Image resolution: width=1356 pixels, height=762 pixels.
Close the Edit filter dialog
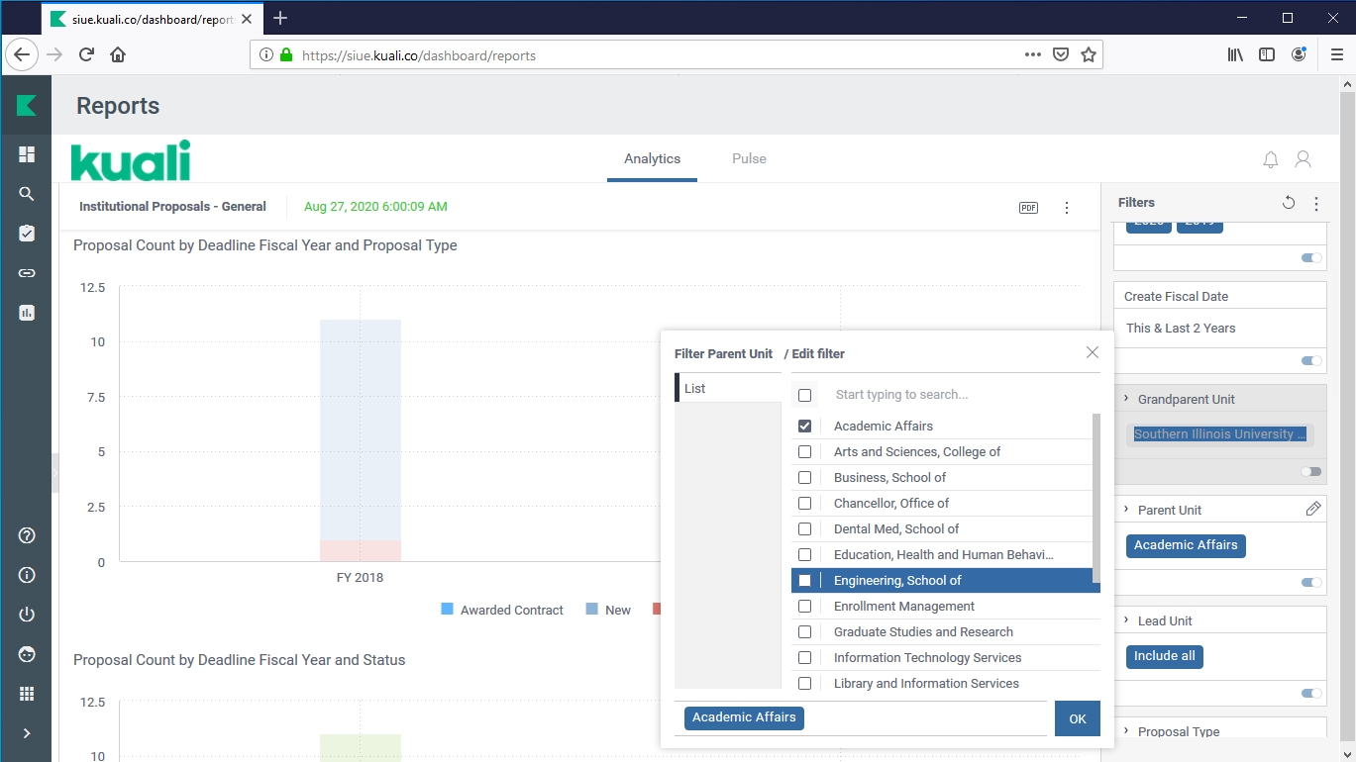click(1092, 352)
